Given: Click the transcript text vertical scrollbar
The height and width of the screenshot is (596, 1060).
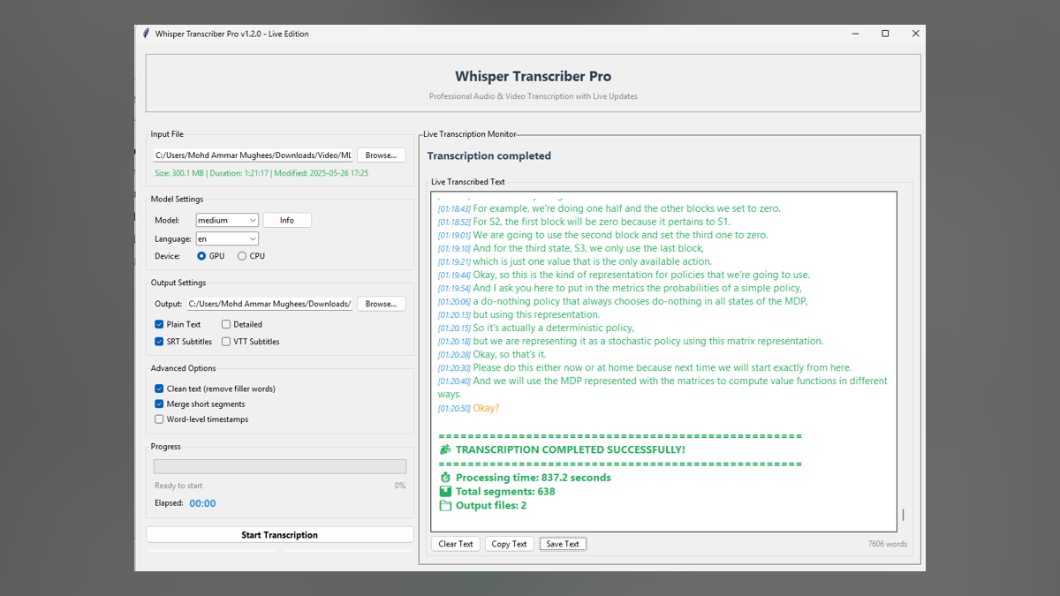Looking at the screenshot, I should point(903,515).
